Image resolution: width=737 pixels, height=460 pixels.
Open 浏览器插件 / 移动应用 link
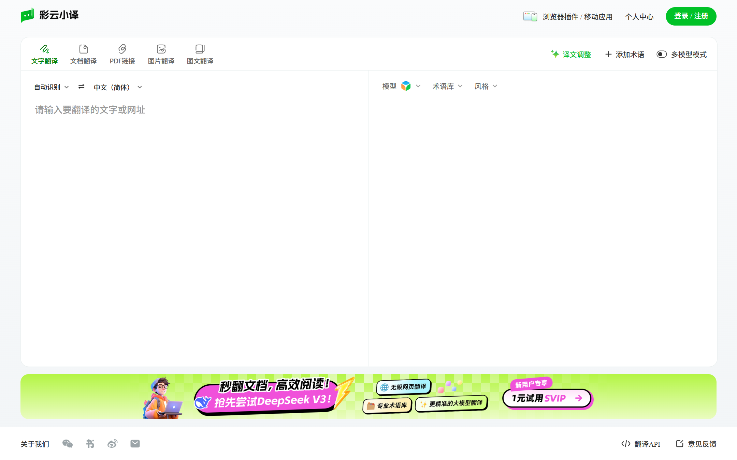[x=577, y=17]
